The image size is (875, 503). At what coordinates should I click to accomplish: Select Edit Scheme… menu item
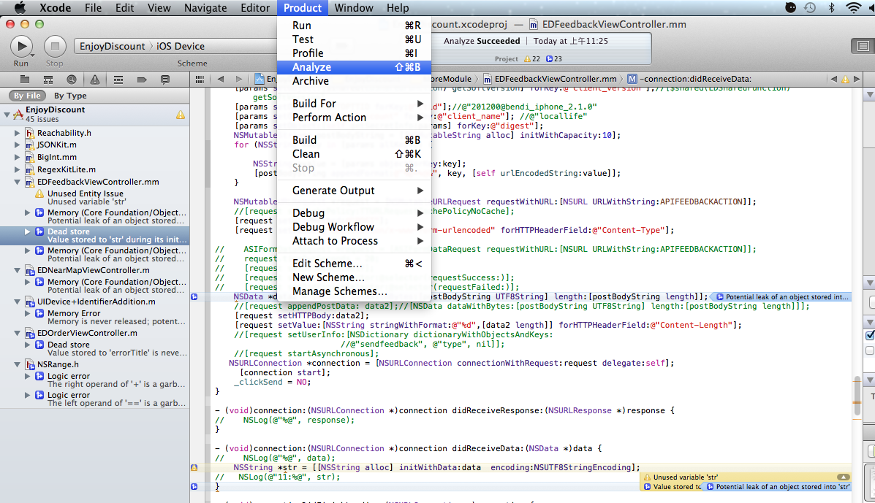tap(327, 264)
